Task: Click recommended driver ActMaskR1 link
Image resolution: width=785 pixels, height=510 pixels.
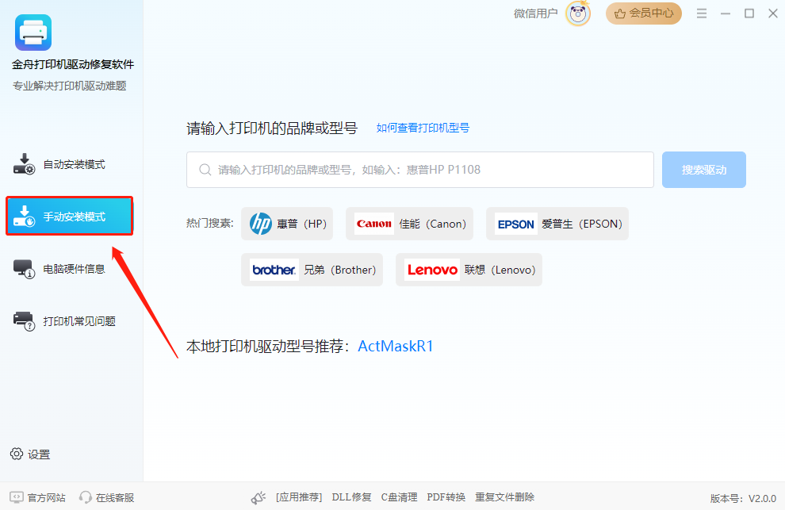Action: [396, 346]
